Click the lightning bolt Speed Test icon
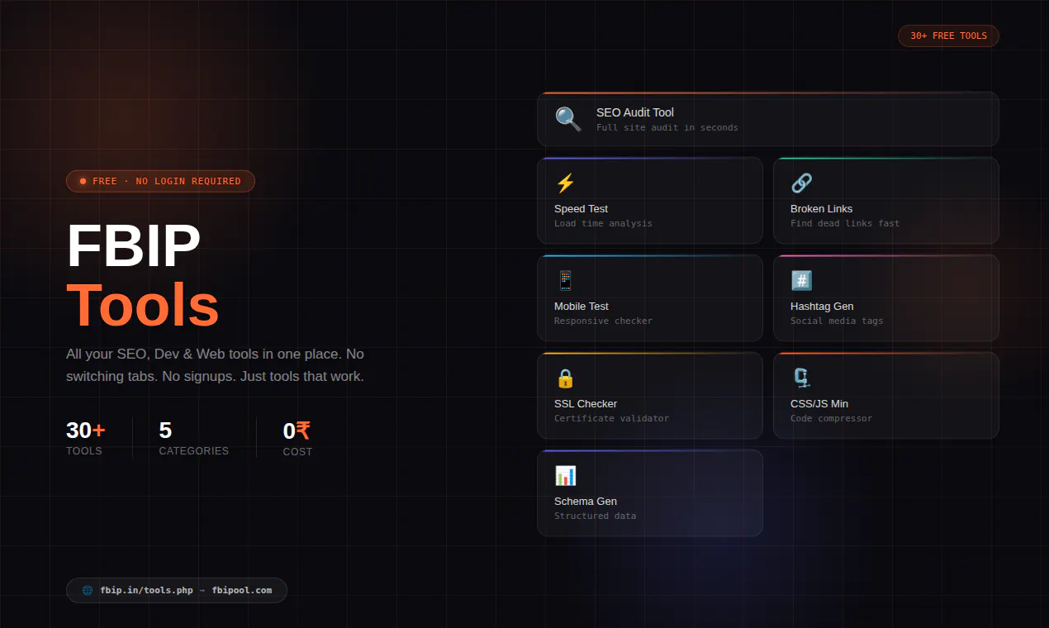Image resolution: width=1049 pixels, height=628 pixels. [x=565, y=183]
